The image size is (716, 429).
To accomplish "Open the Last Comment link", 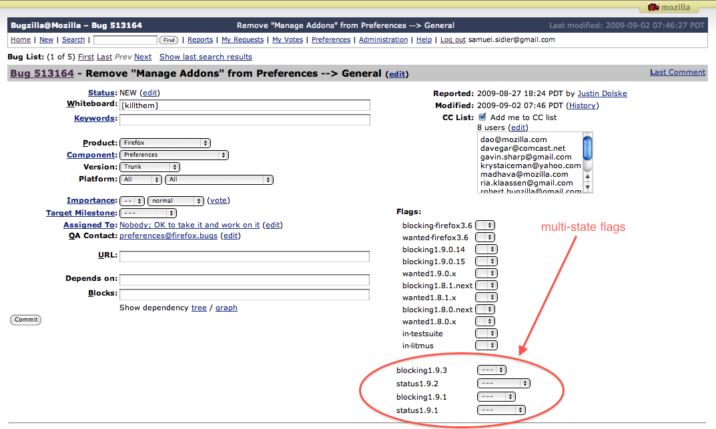I will tap(678, 72).
